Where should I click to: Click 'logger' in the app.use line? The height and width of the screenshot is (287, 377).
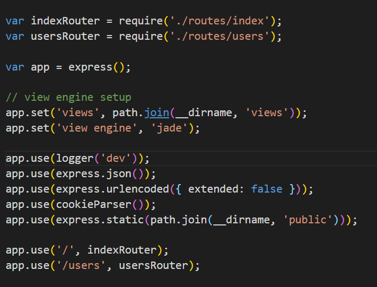click(x=75, y=159)
